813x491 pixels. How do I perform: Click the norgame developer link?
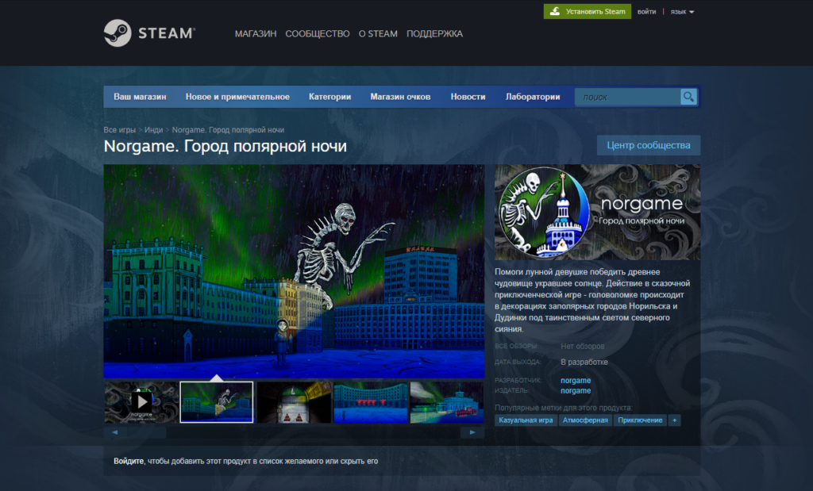pos(576,380)
